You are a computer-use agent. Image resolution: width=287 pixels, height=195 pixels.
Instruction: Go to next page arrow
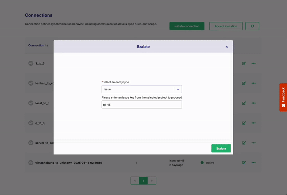(x=152, y=181)
